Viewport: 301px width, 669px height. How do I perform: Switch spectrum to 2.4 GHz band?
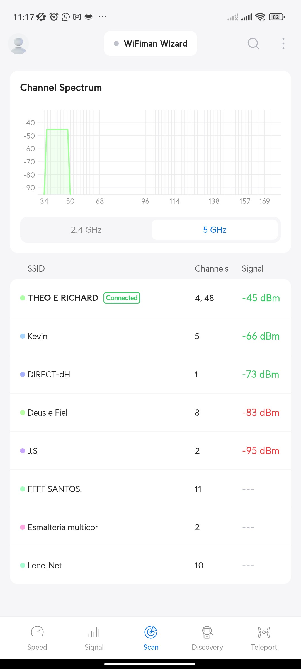pos(86,230)
